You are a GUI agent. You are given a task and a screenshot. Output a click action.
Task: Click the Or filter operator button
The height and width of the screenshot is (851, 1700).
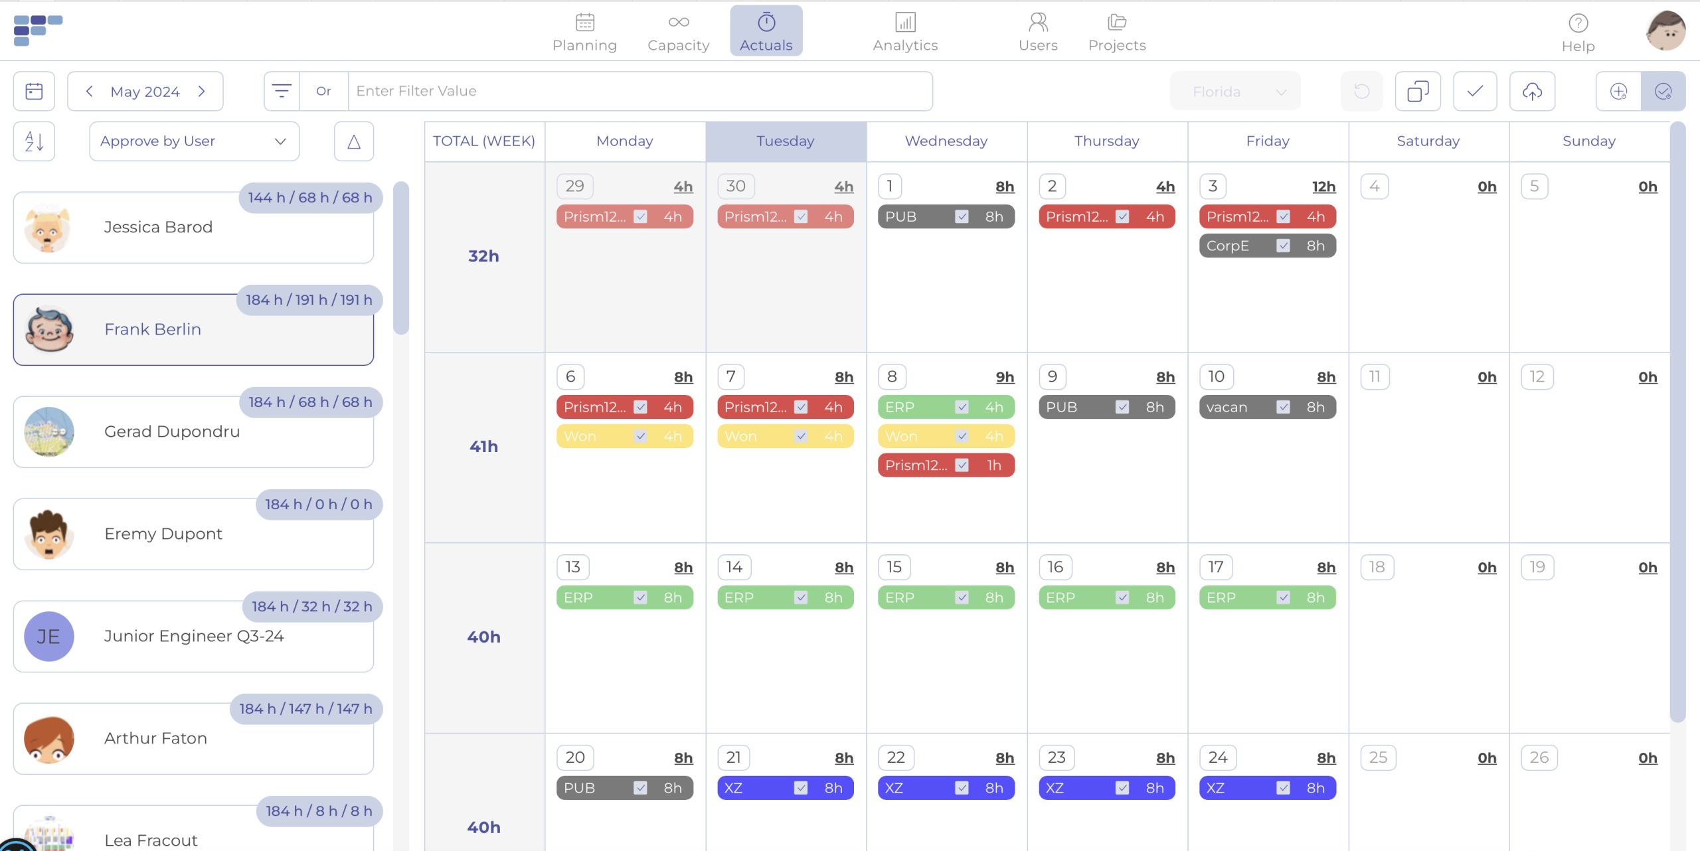click(323, 91)
